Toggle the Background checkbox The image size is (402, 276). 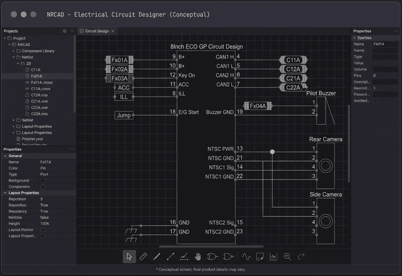coord(43,181)
